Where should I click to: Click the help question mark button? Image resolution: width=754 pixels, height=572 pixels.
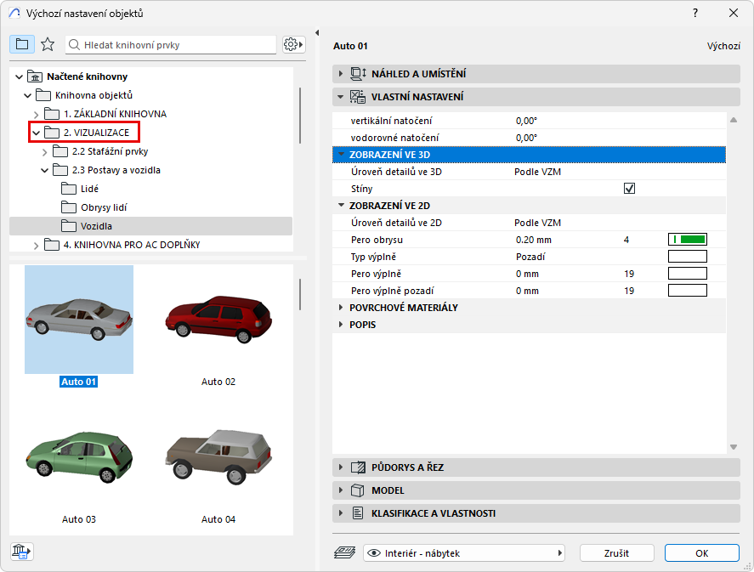(694, 13)
